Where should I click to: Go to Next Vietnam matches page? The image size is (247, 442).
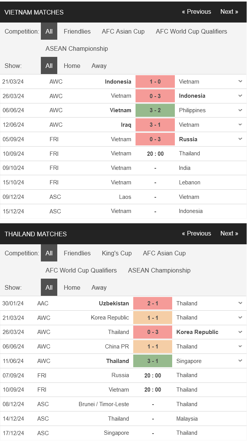(229, 11)
